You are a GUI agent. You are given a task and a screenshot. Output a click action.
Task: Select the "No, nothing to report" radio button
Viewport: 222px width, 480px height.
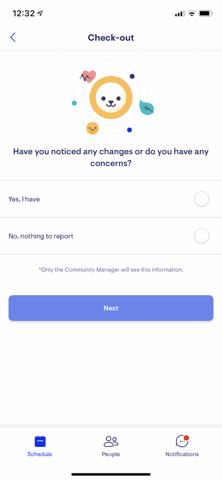point(202,236)
